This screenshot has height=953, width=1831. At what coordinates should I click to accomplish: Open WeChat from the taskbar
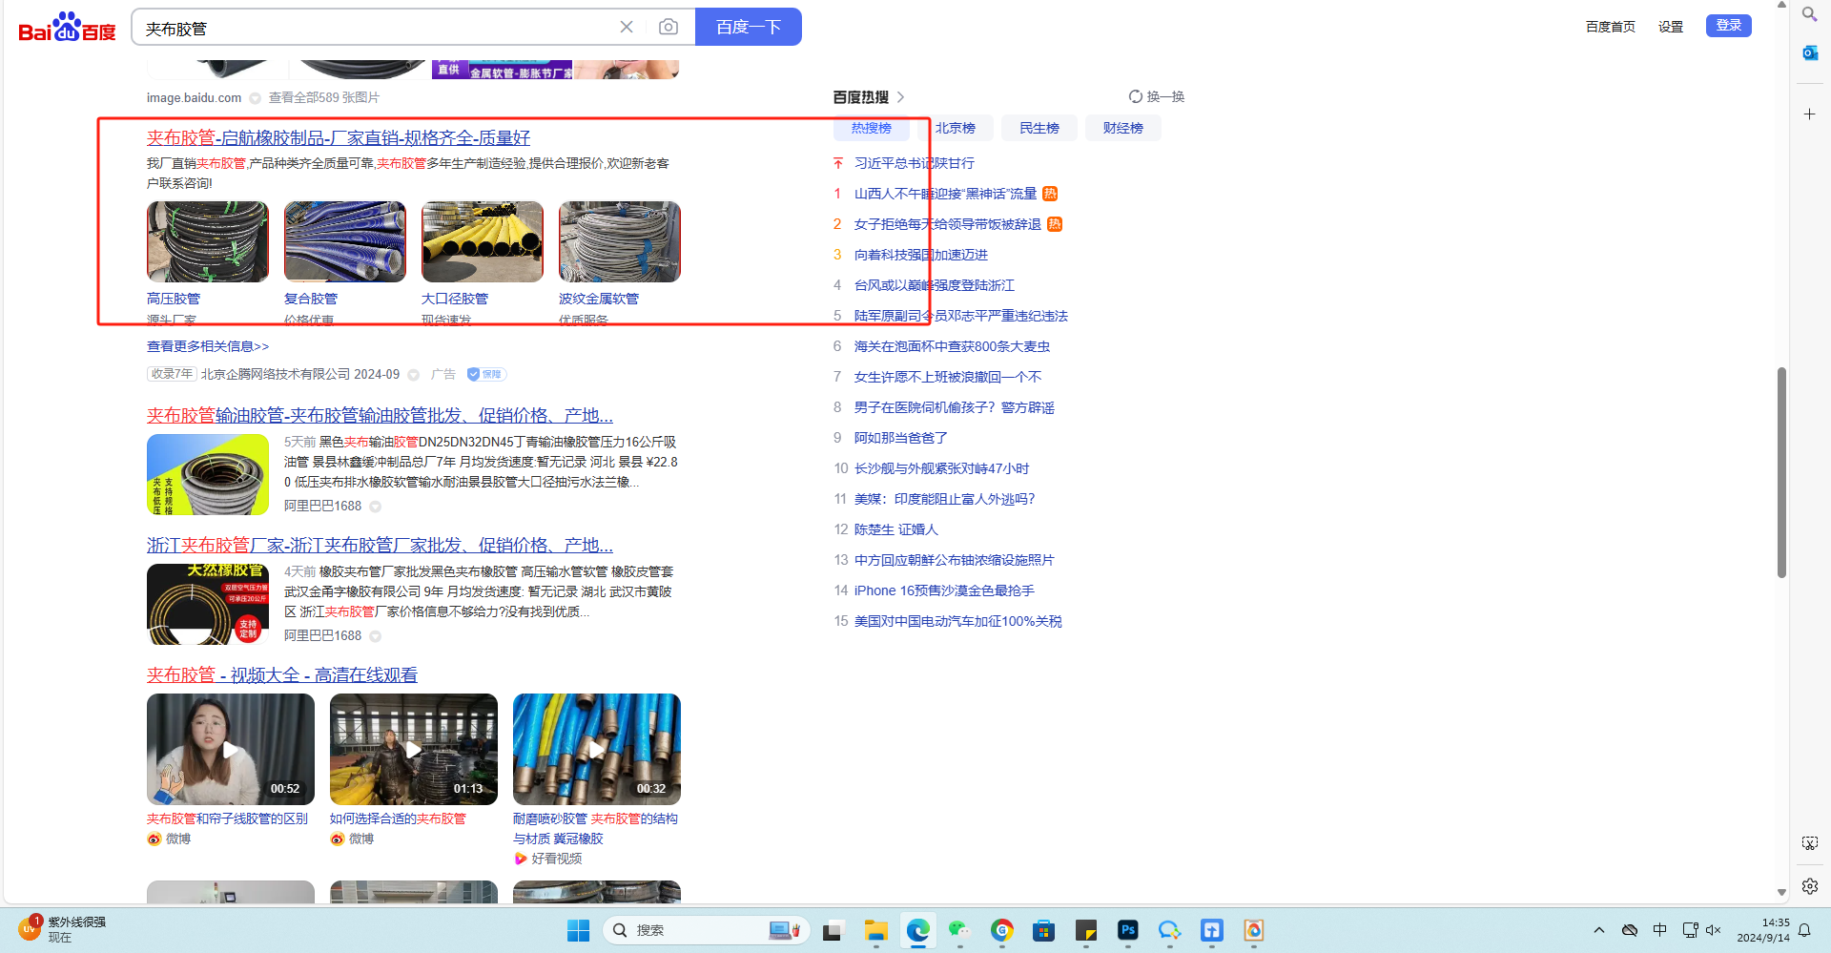pos(958,930)
